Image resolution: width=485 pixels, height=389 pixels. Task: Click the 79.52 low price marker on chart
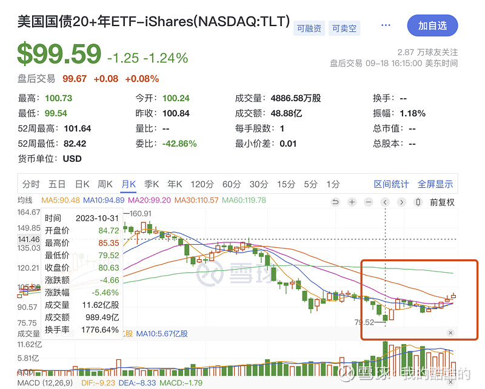[364, 322]
